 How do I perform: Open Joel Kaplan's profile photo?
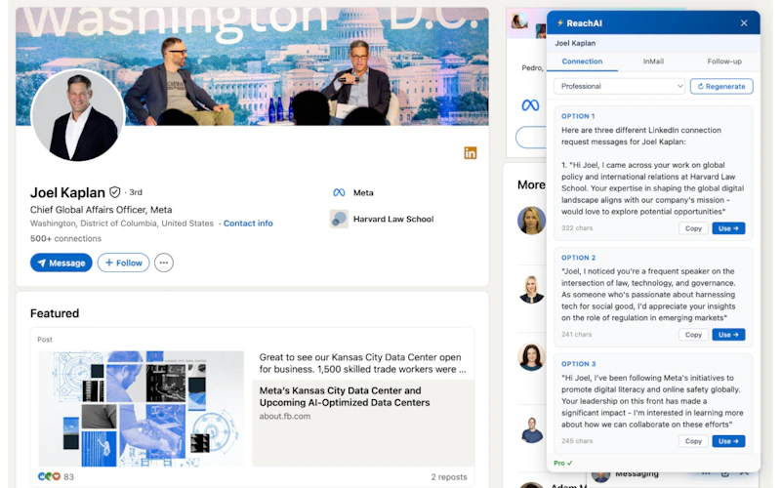tap(78, 115)
